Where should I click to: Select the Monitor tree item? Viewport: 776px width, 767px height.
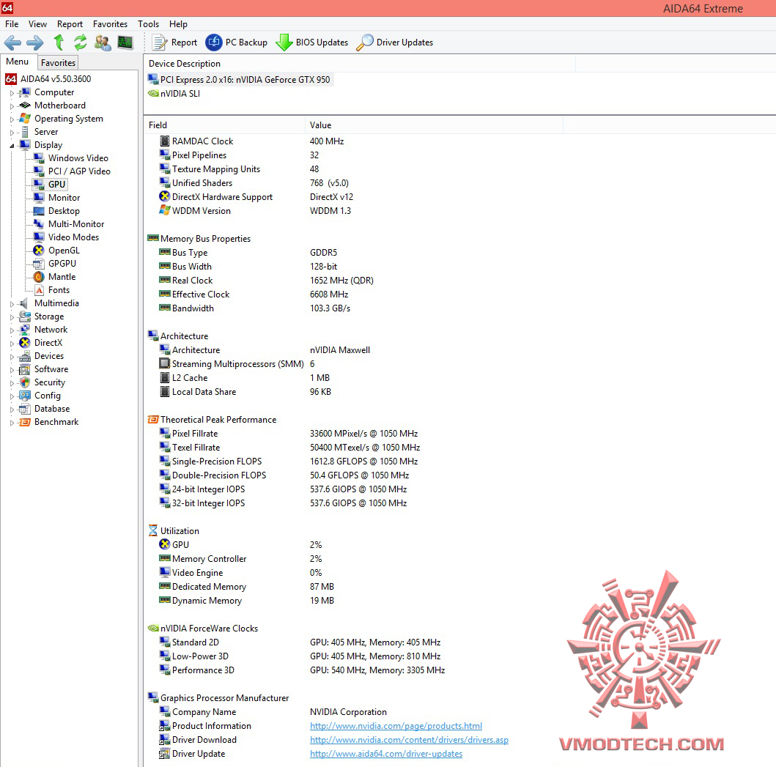click(64, 198)
